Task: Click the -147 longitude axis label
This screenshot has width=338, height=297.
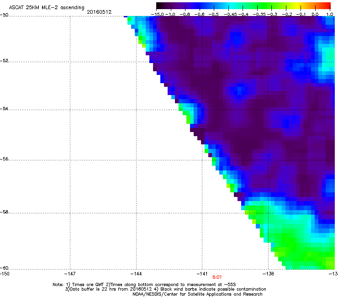Action: pos(70,274)
